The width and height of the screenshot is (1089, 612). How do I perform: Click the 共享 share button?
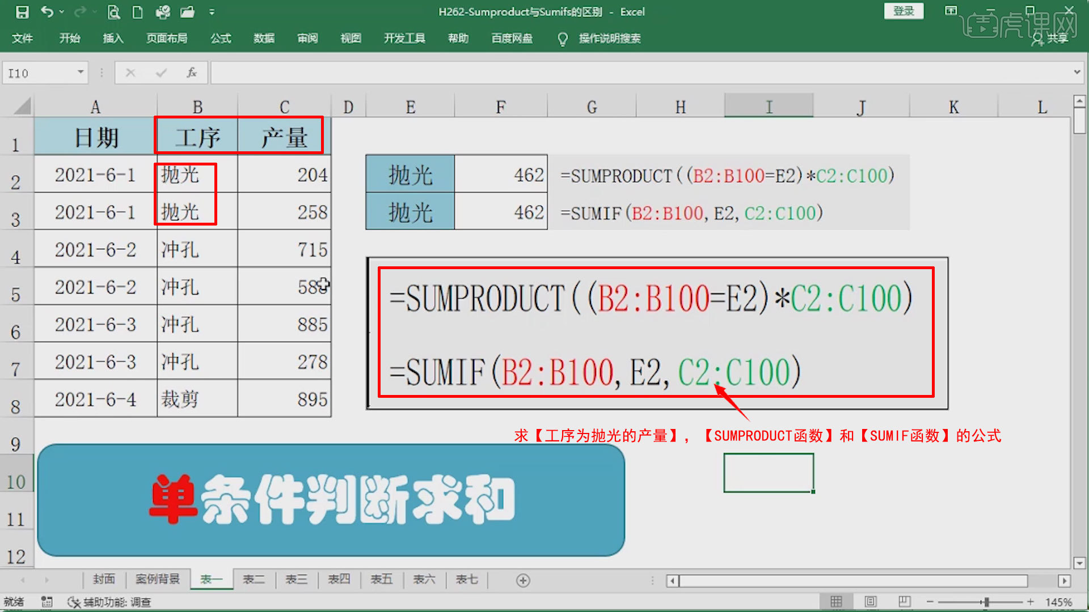(x=1056, y=39)
